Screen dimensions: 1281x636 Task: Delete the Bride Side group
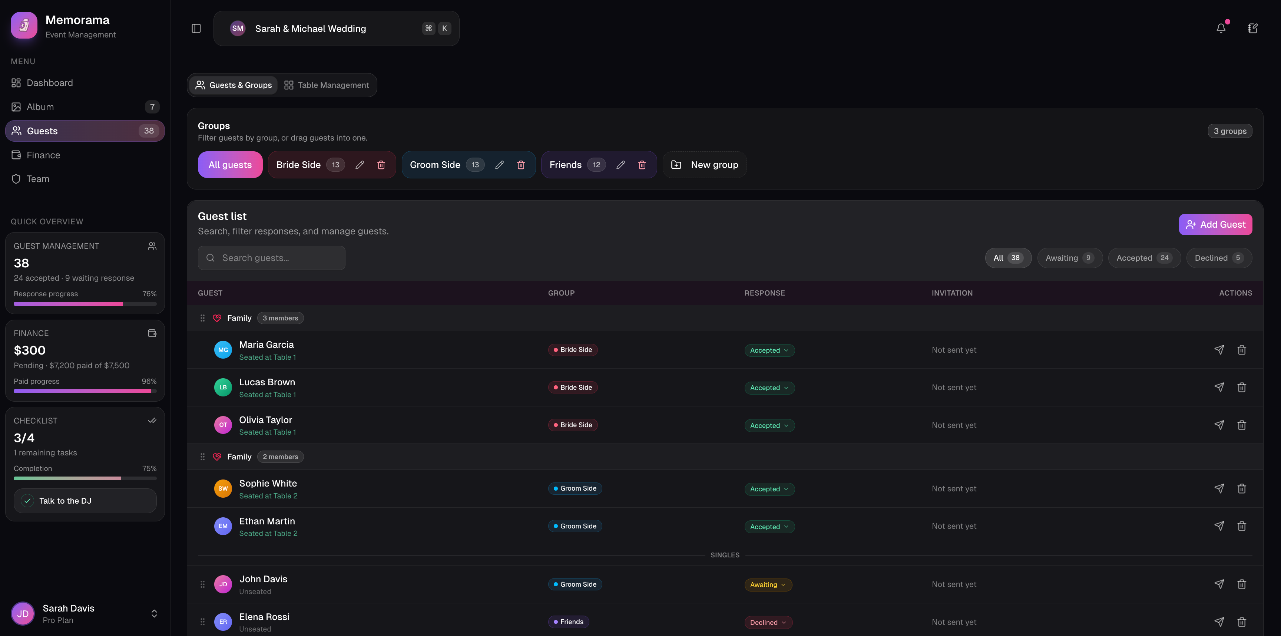pyautogui.click(x=381, y=165)
